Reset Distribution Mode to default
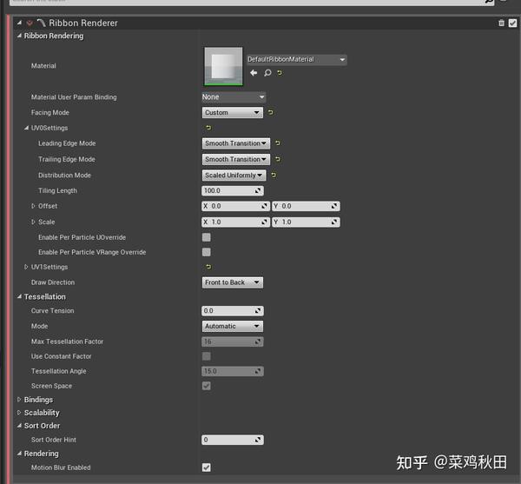 274,176
